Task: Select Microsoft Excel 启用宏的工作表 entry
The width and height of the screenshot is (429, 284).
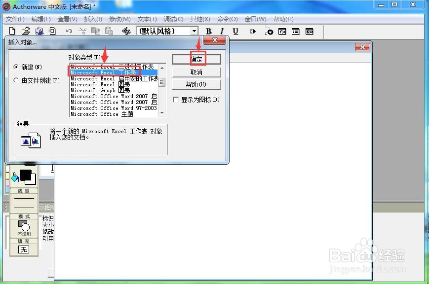Action: coord(114,78)
